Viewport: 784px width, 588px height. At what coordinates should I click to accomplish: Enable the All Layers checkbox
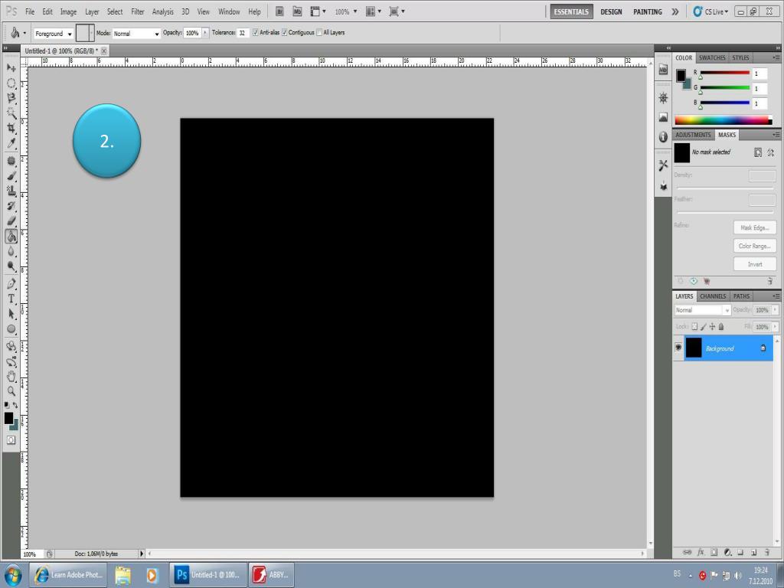coord(319,32)
